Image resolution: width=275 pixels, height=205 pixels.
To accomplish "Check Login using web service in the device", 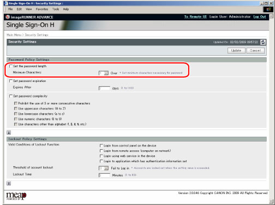I will coord(101,156).
